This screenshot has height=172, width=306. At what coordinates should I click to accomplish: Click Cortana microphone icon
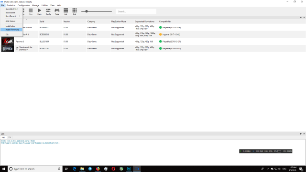pos(59,169)
